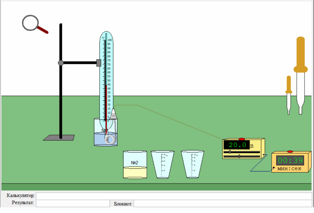
Task: Click beaker №1 containing blue liquid
Action: click(106, 132)
